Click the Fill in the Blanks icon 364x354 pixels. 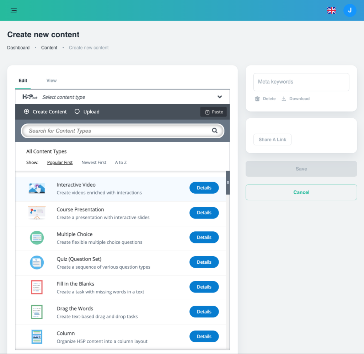point(37,287)
